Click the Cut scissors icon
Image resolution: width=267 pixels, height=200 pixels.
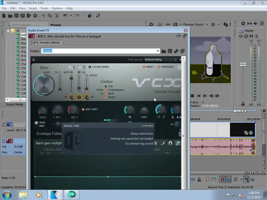point(44,16)
